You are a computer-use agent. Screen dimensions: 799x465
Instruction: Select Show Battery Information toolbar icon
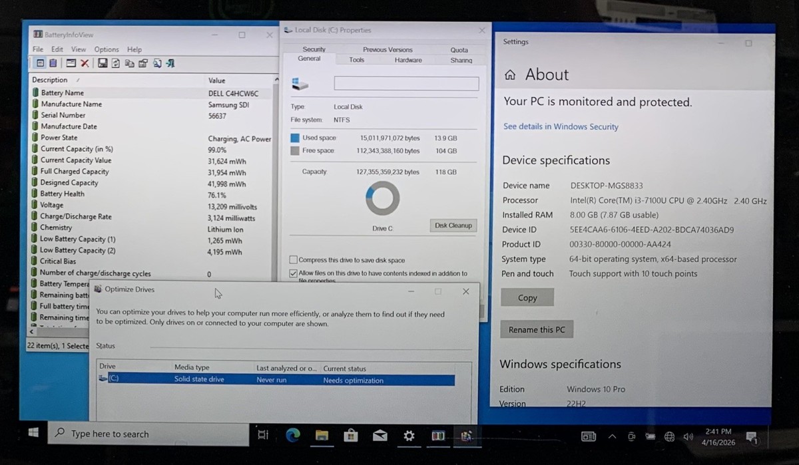click(41, 63)
